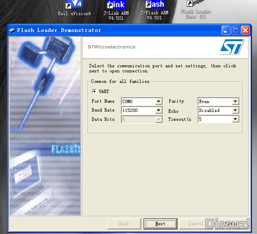Viewport: 257px width, 234px height.
Task: Click the Port Name label
Action: click(103, 101)
